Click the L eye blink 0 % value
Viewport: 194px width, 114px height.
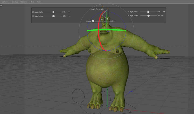(64, 16)
